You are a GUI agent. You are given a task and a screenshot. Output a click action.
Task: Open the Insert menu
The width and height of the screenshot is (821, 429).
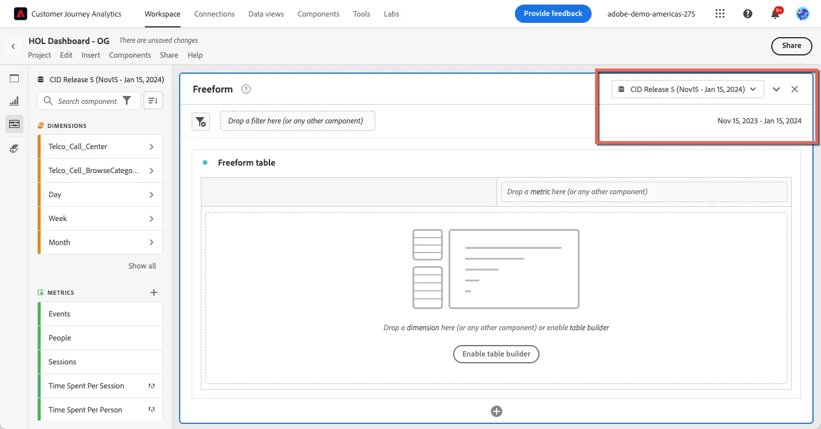(91, 55)
